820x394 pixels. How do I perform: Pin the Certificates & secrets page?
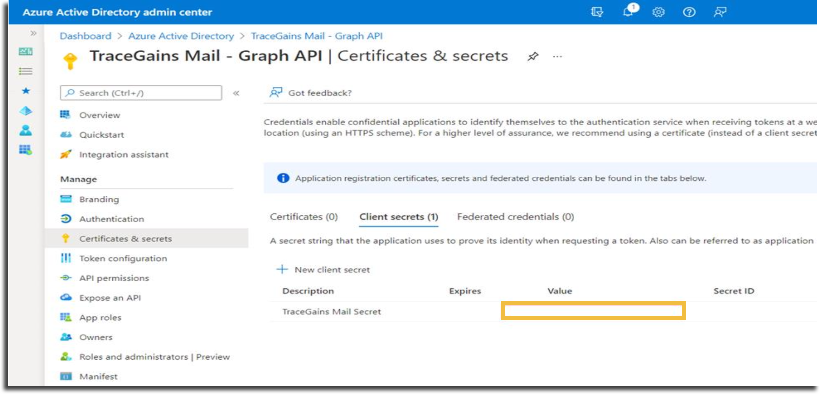click(533, 57)
